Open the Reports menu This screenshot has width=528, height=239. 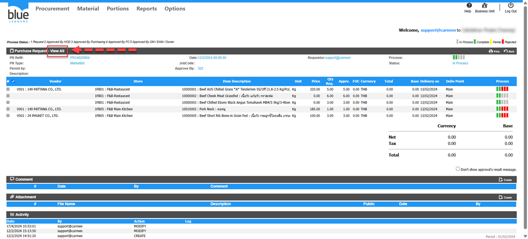146,8
